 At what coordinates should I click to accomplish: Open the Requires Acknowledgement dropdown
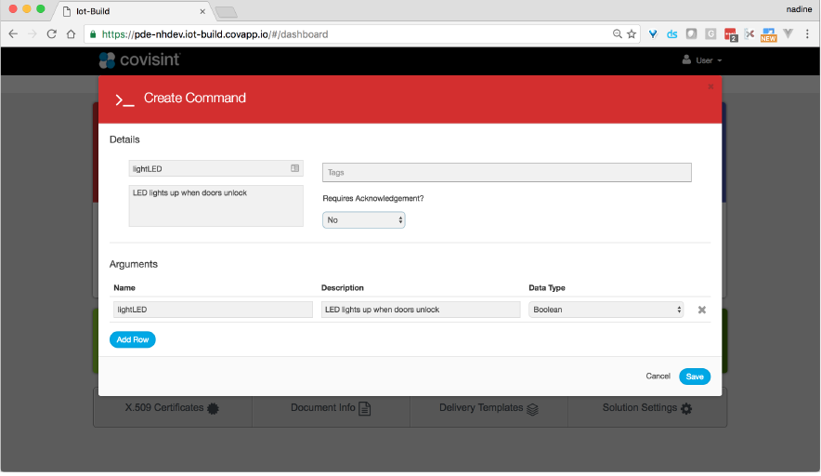[363, 220]
